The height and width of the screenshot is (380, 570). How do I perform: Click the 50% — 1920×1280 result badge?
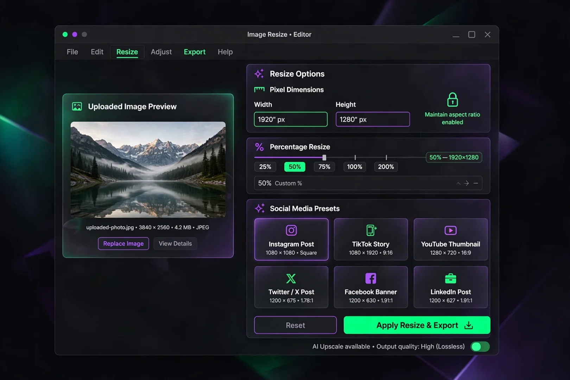click(x=454, y=157)
